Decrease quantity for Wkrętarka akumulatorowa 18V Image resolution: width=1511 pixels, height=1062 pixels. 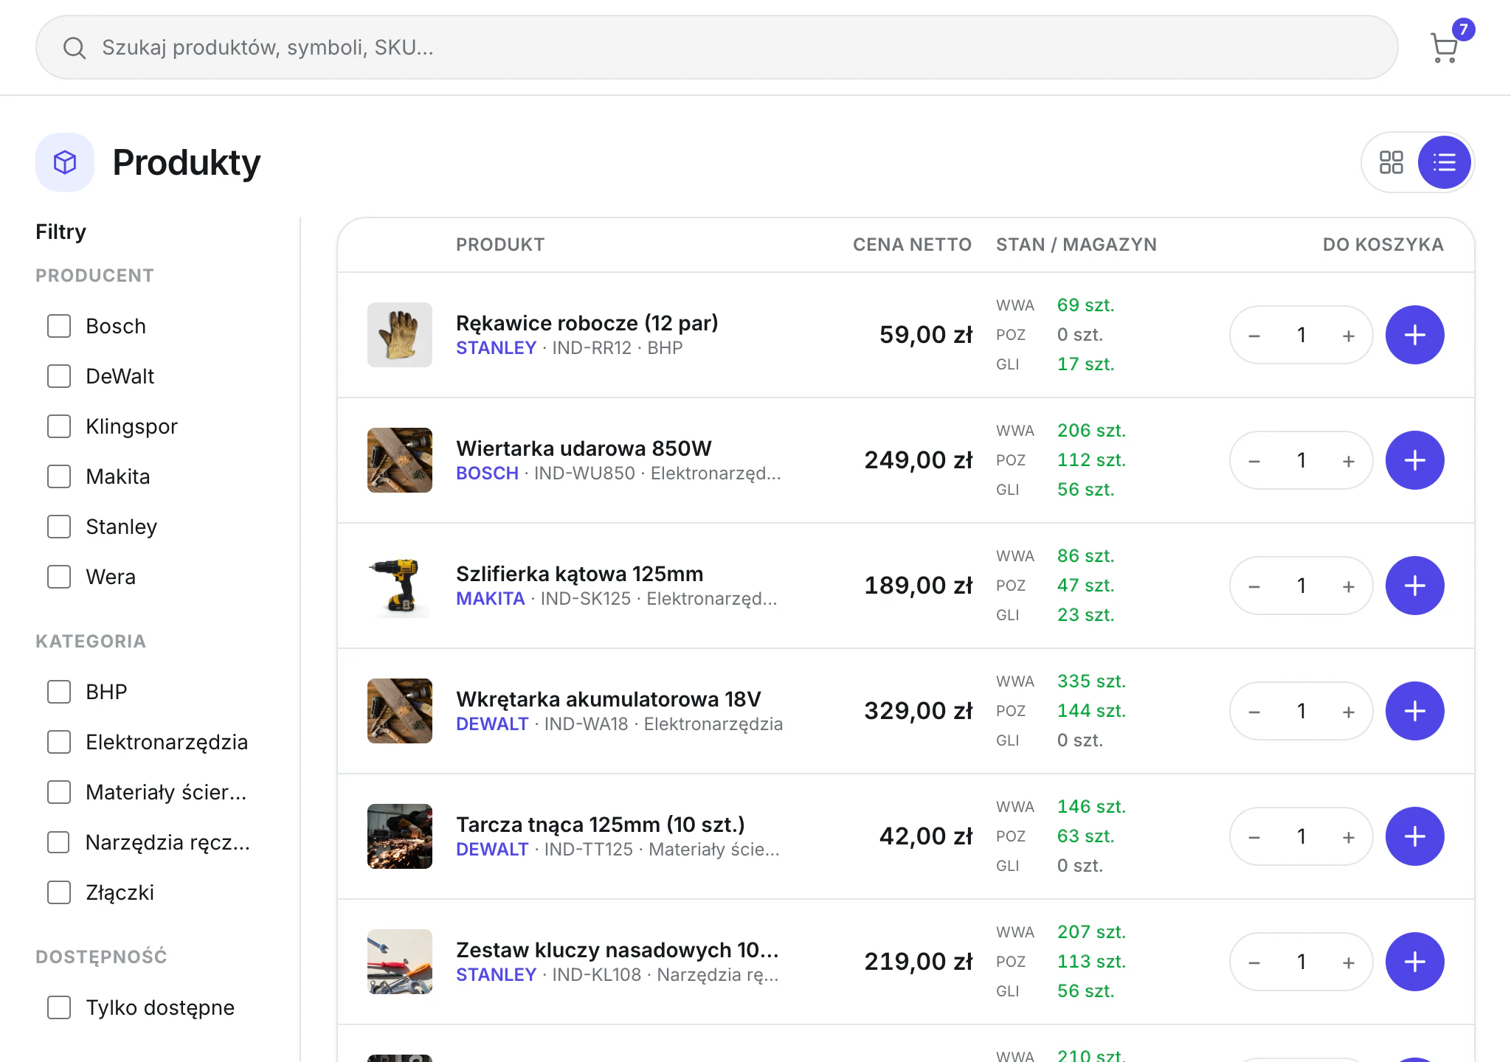point(1254,712)
